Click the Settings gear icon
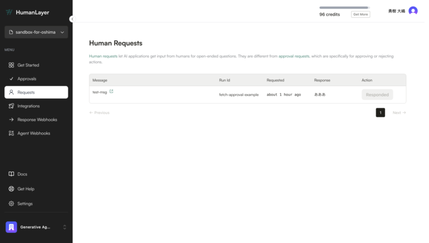429x243 pixels. [11, 204]
